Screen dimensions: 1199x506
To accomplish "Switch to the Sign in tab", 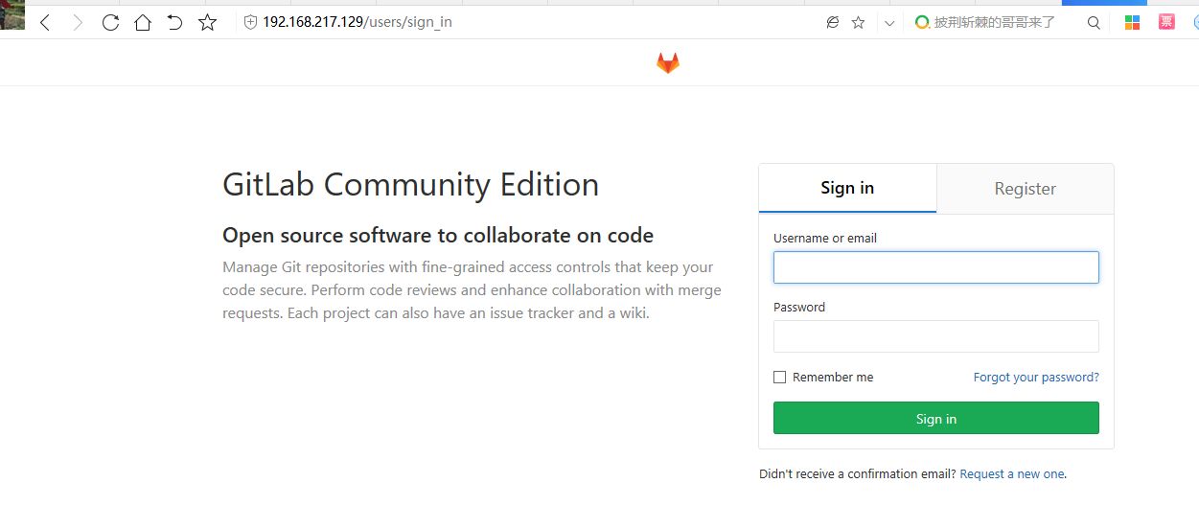I will tap(847, 188).
